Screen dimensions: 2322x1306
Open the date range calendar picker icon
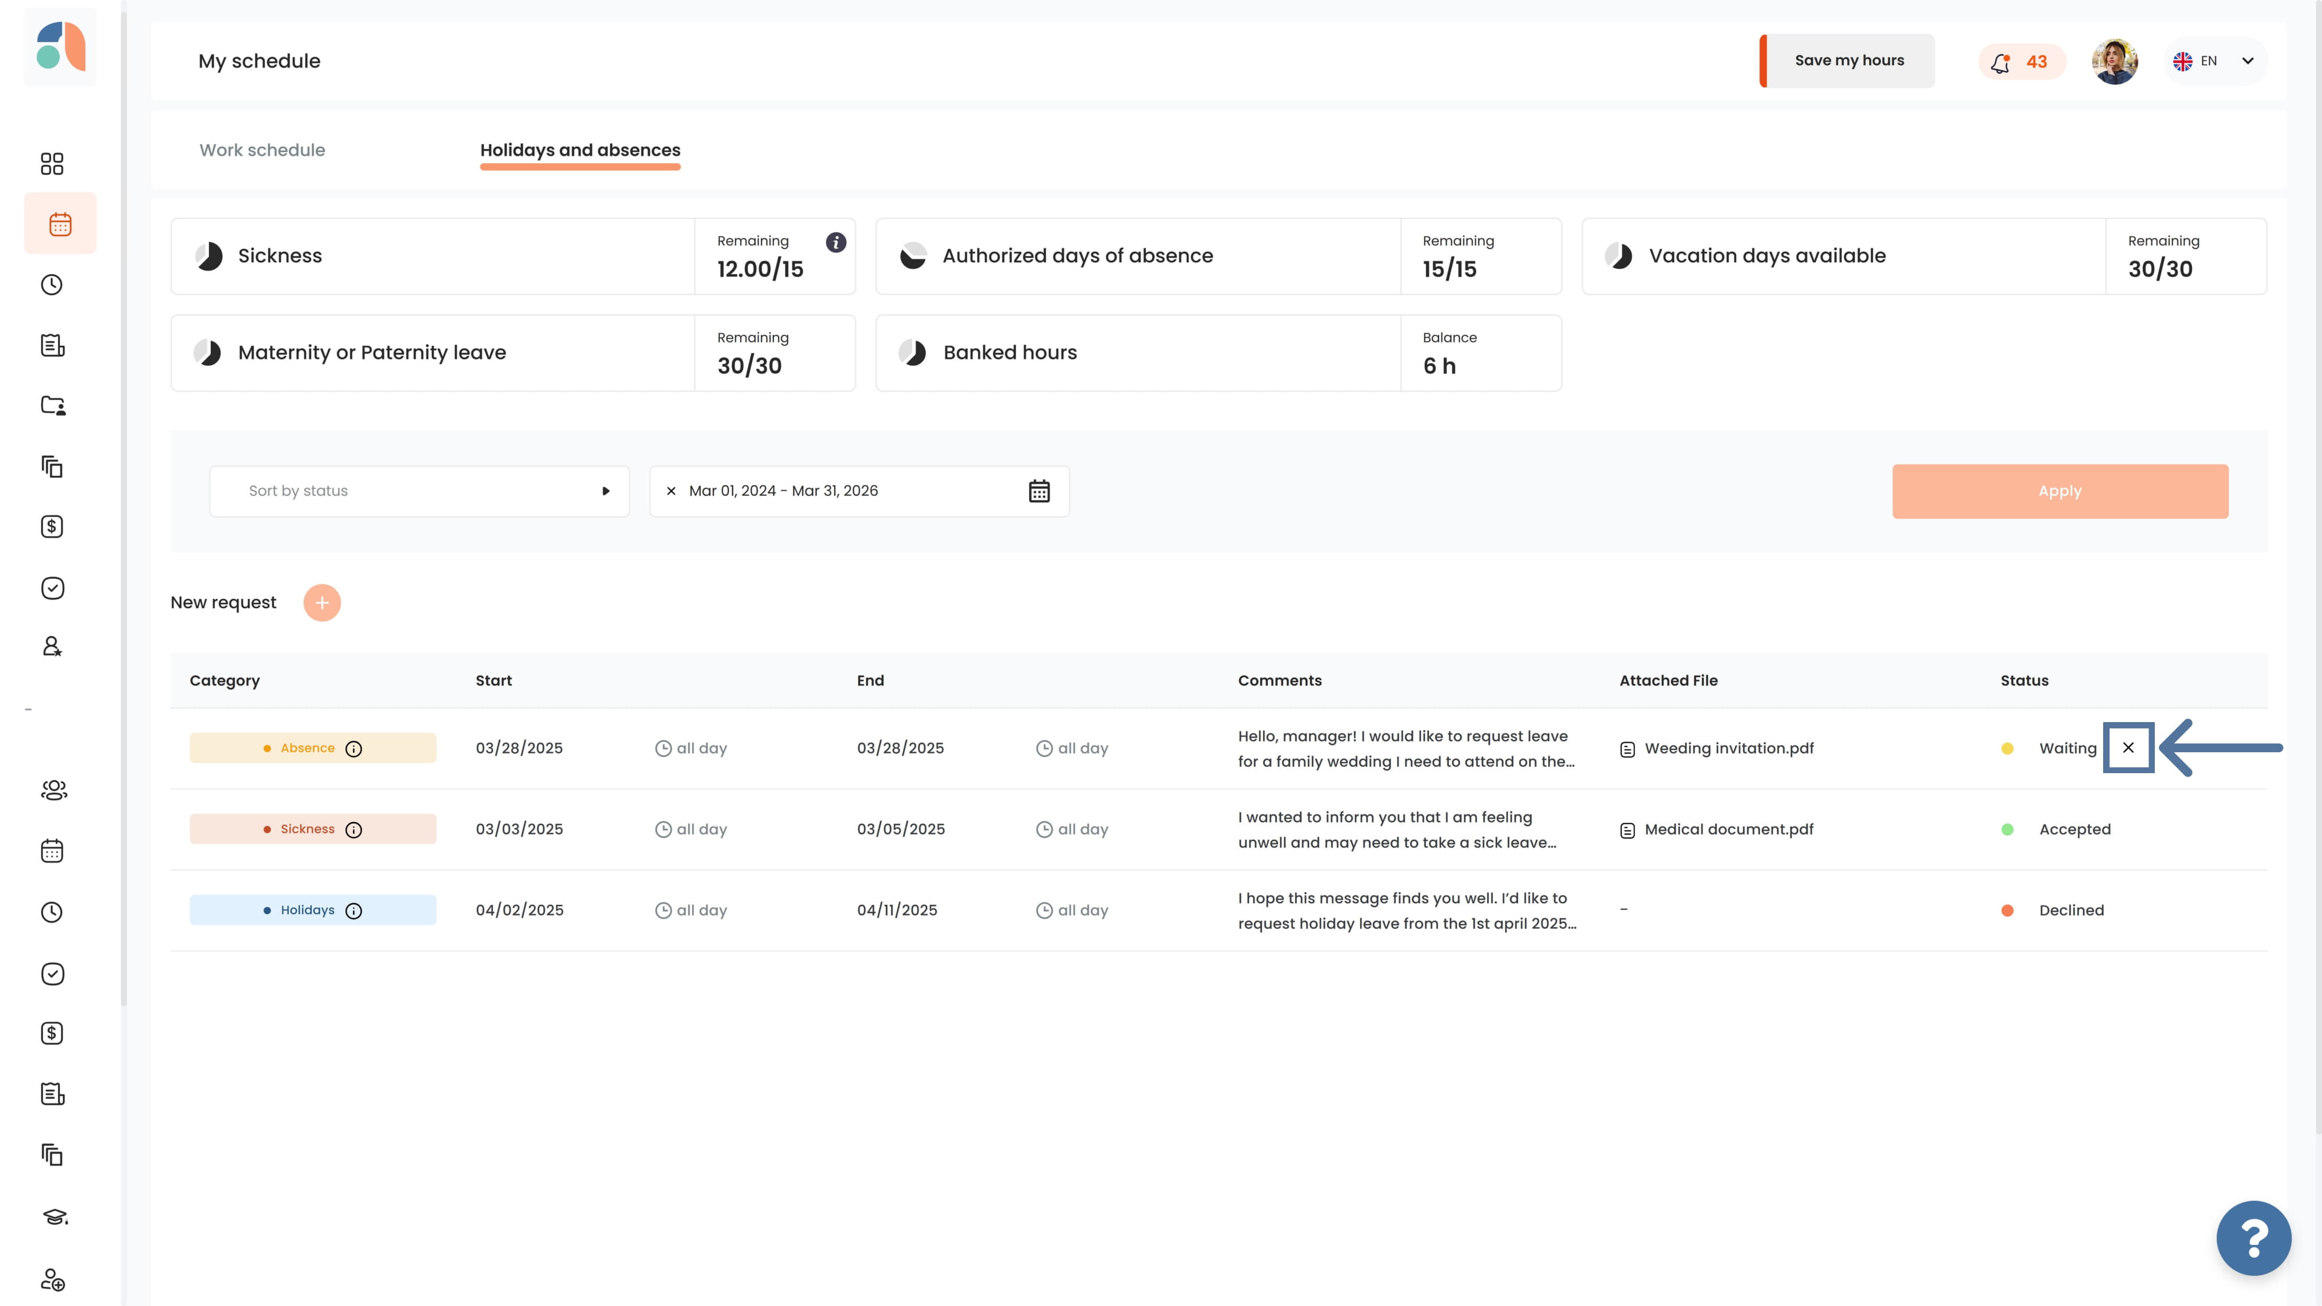pos(1039,491)
